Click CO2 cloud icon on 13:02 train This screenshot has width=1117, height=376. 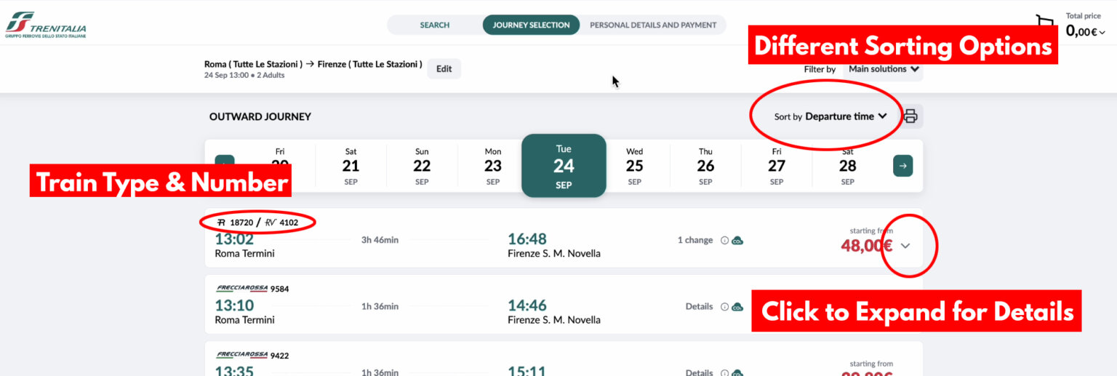click(x=737, y=241)
